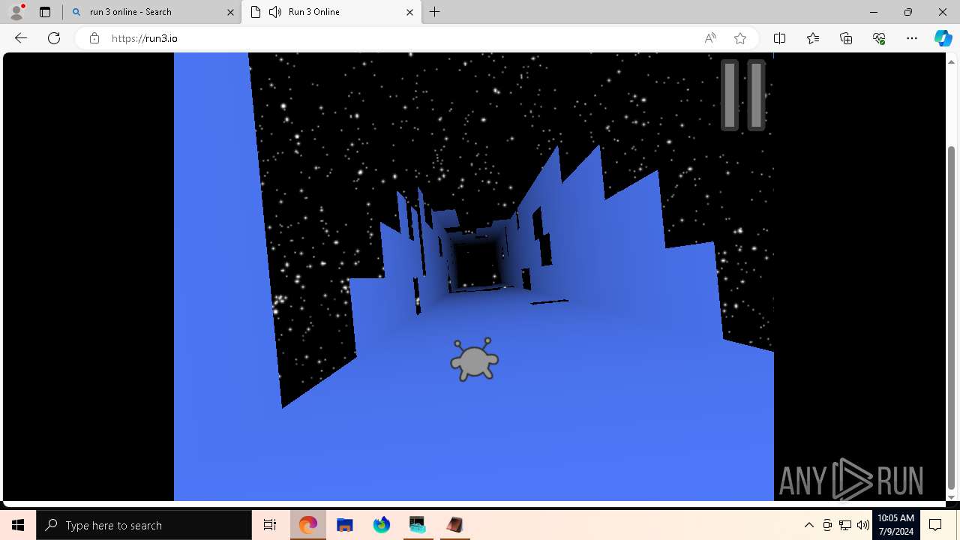Close the Run 3 Online tab
The image size is (960, 540).
pyautogui.click(x=409, y=12)
